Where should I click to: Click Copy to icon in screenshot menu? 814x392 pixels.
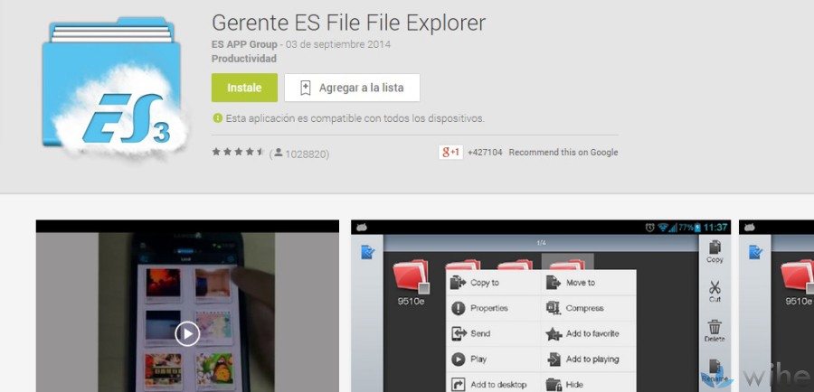click(459, 283)
